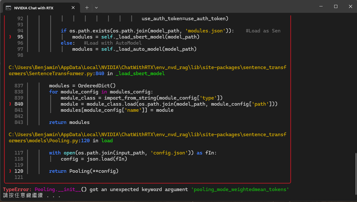This screenshot has width=357, height=202.
Task: Select the NVIDIA Chat with RTX tab
Action: pyautogui.click(x=41, y=8)
